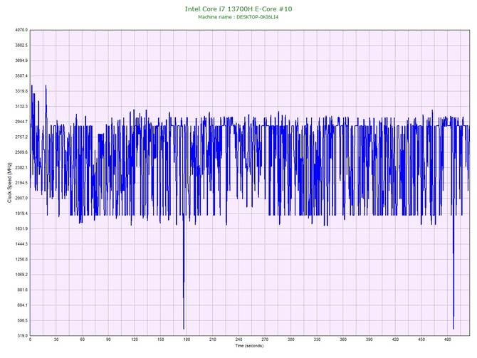The width and height of the screenshot is (477, 358).
Task: Click the 450 seconds x-axis tick label
Action: coord(421,339)
